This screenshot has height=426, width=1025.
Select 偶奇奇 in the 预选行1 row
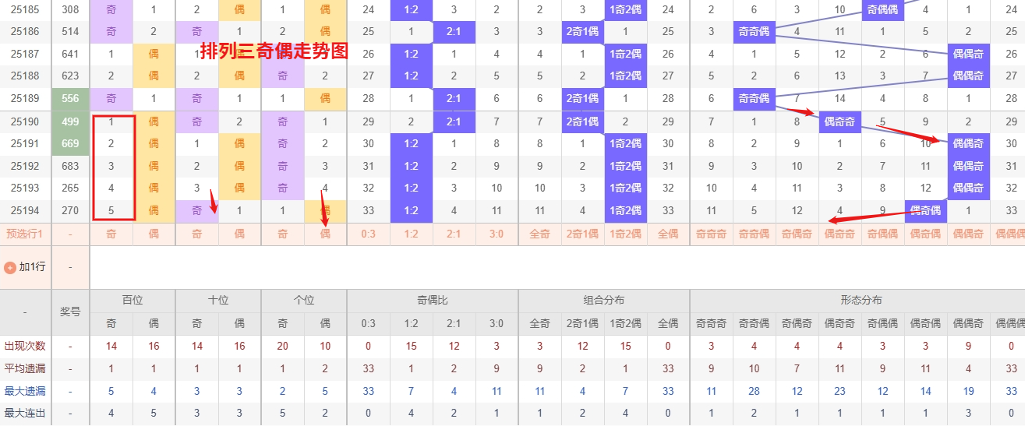click(839, 234)
